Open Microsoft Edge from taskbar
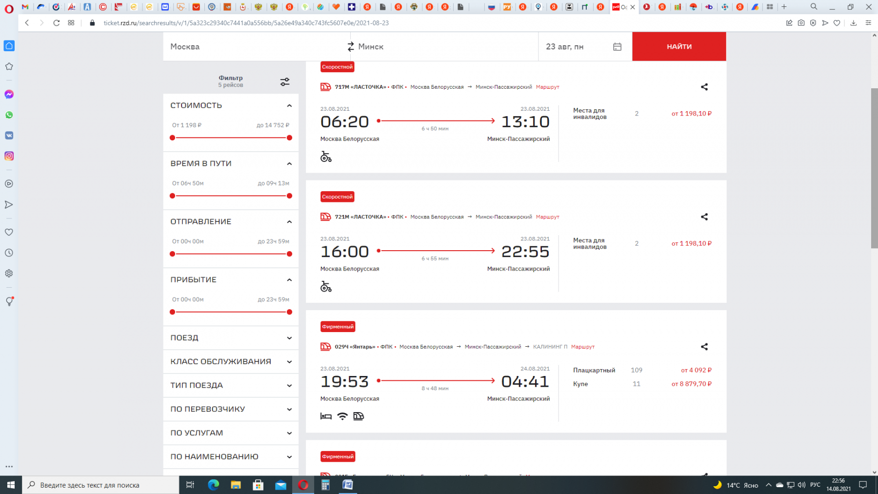This screenshot has width=878, height=494. coord(213,485)
